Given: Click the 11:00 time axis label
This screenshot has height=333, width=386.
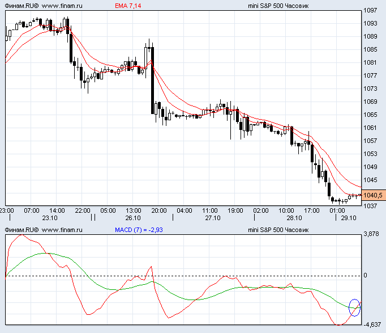Looking at the screenshot, I should 210,210.
